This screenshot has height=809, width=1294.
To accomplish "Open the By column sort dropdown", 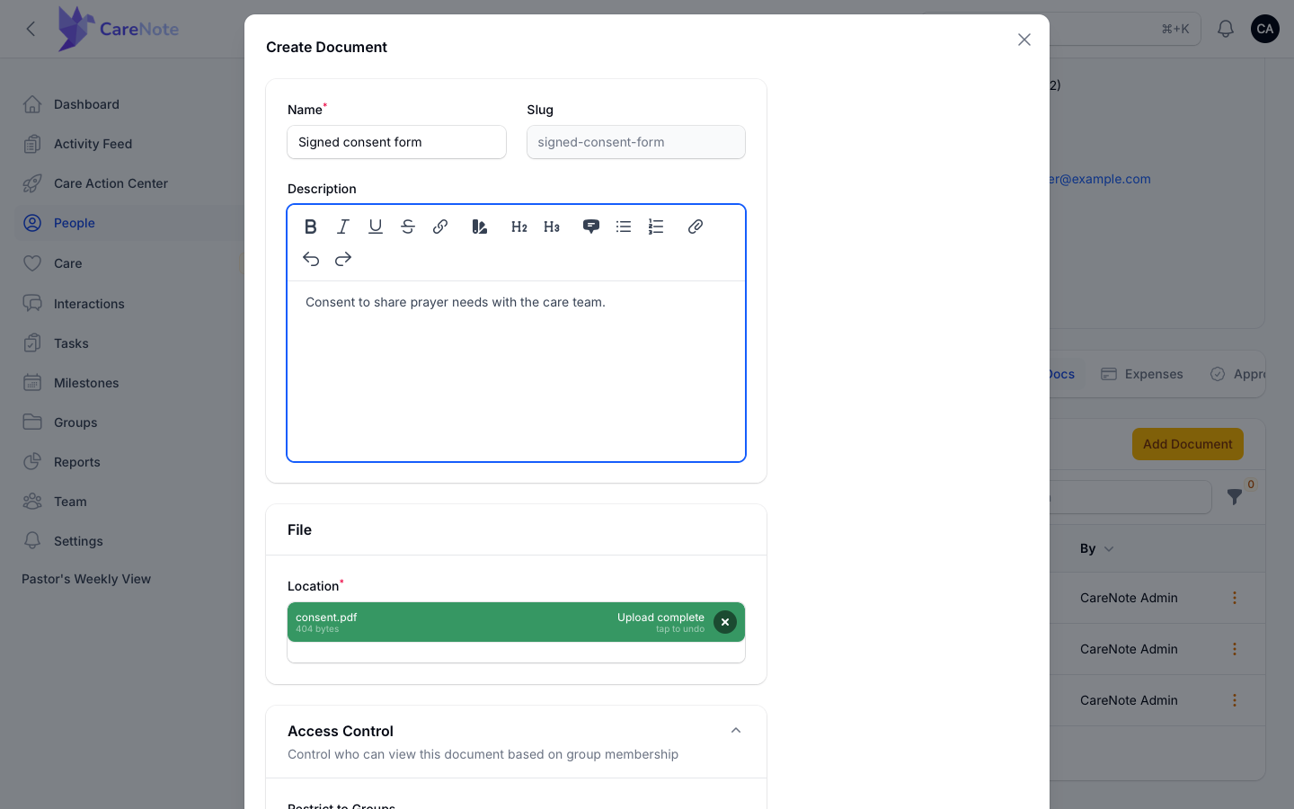I will (x=1096, y=548).
